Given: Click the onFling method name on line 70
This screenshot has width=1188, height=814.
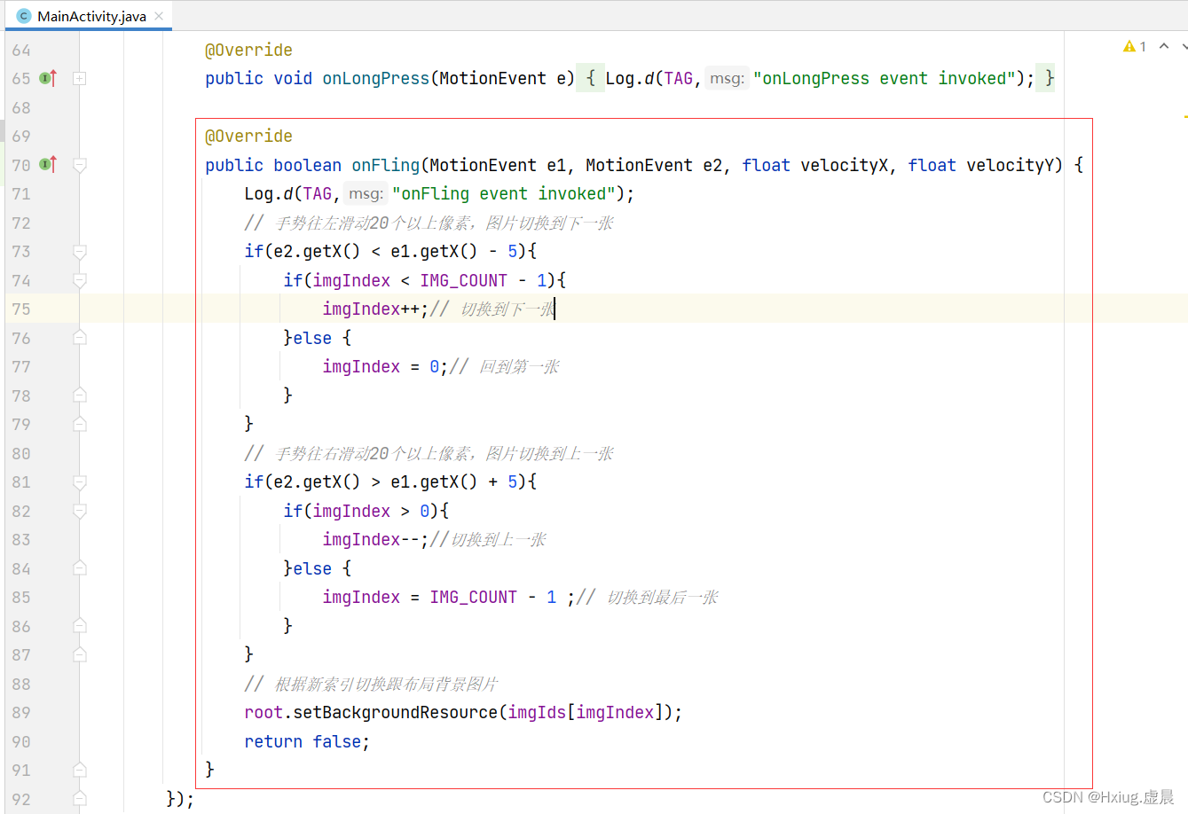Looking at the screenshot, I should coord(386,165).
